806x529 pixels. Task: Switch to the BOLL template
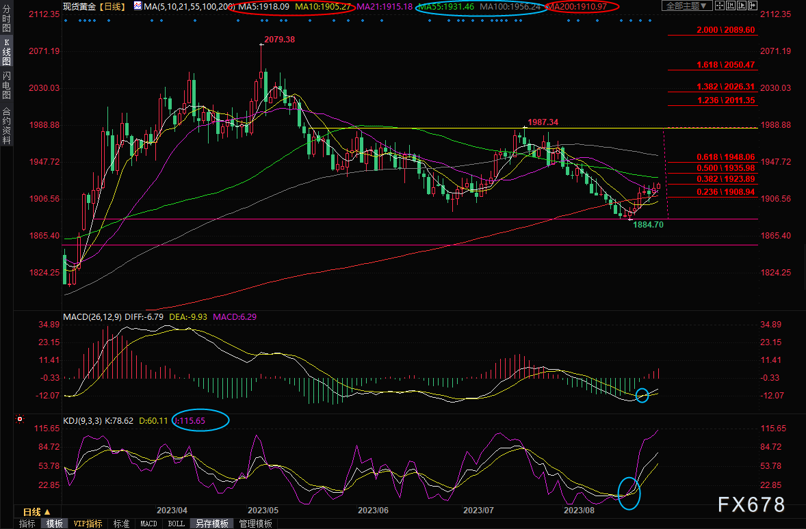[x=176, y=524]
